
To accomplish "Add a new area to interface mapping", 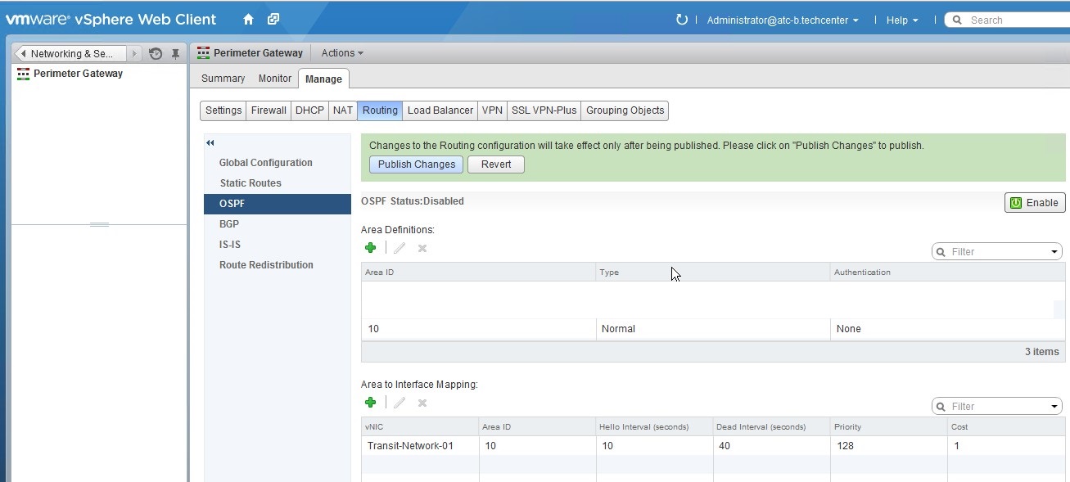I will tap(371, 403).
